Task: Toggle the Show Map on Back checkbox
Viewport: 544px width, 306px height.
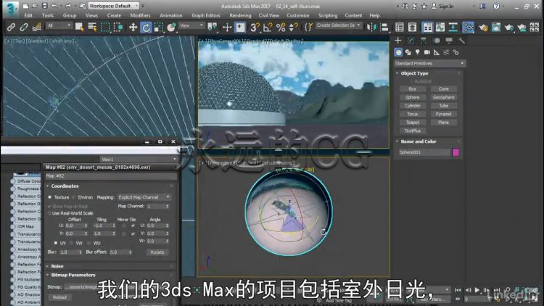Action: click(x=49, y=206)
